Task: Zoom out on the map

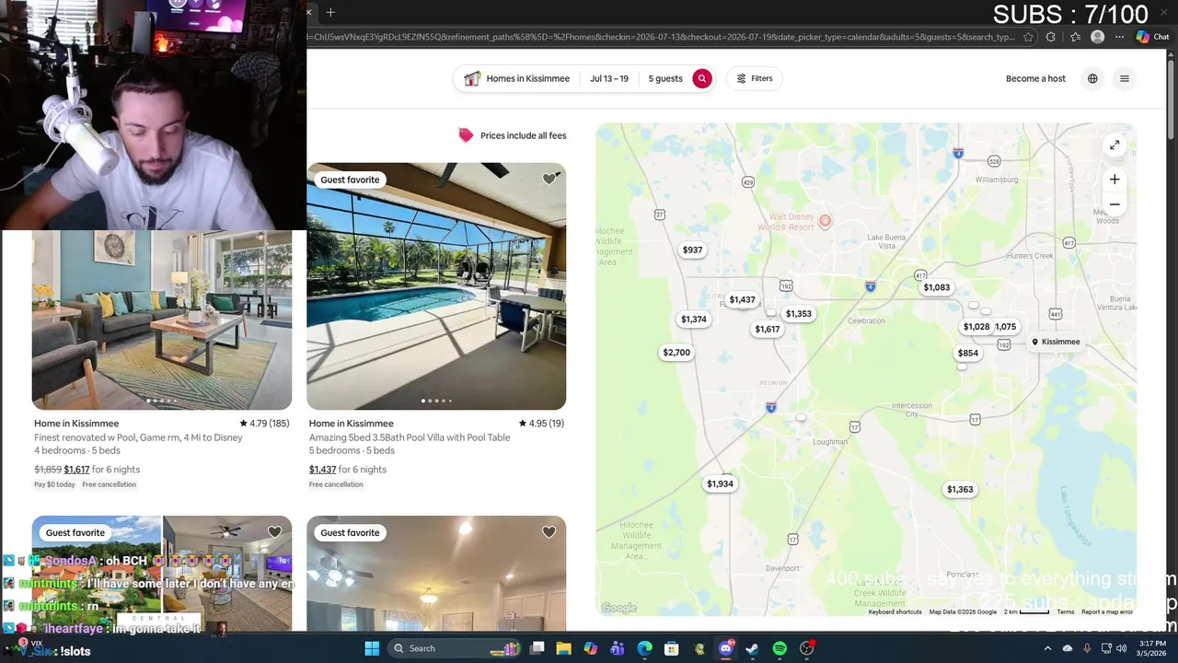Action: (1114, 204)
